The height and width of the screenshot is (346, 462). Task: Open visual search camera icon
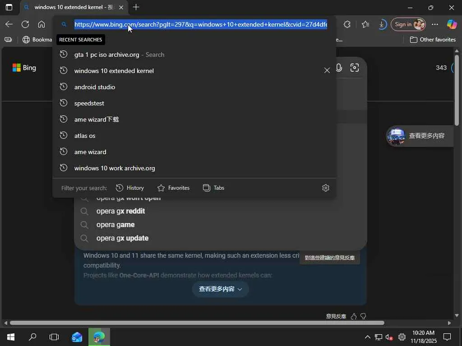tap(355, 68)
